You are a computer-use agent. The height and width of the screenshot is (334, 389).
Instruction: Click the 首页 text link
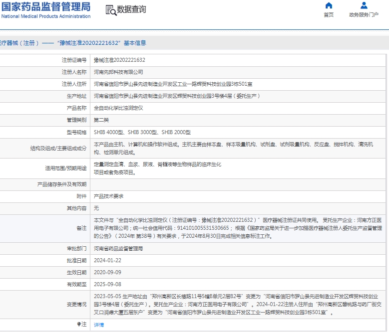pyautogui.click(x=329, y=15)
